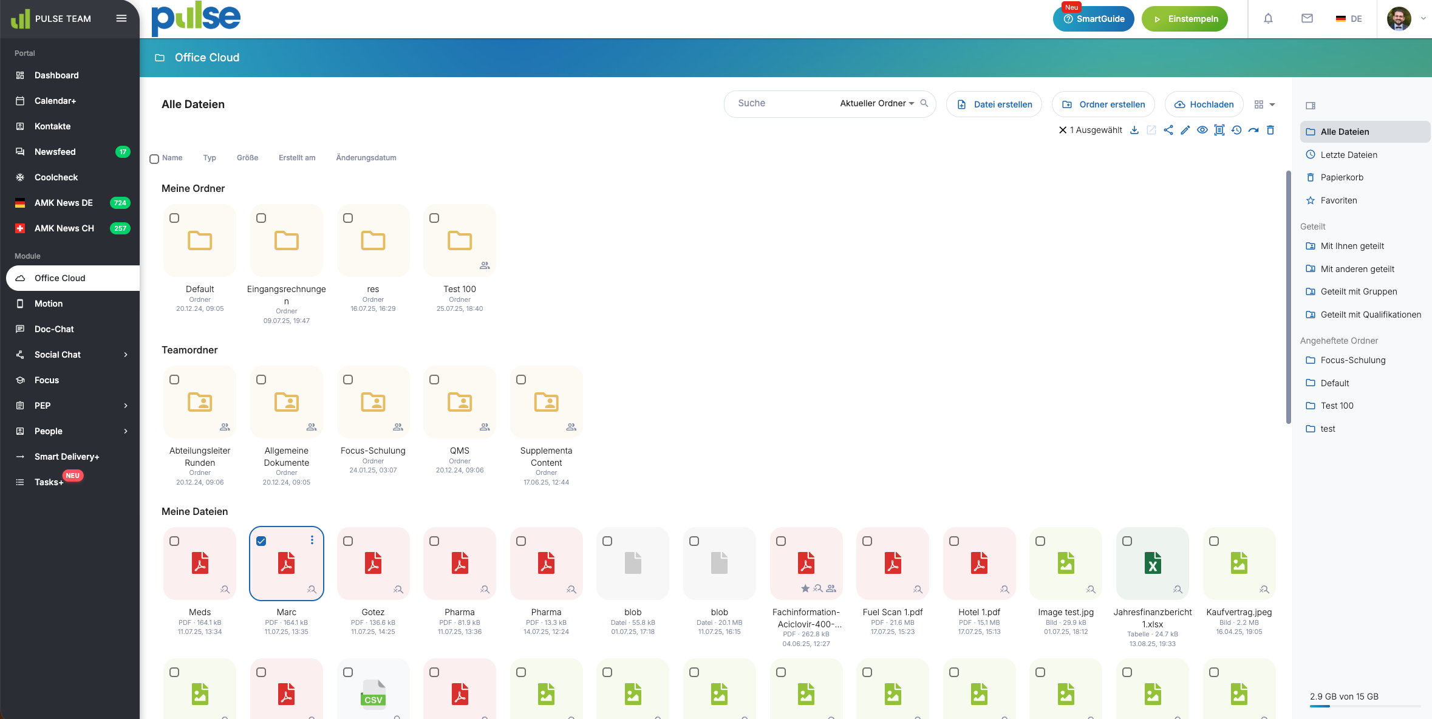The height and width of the screenshot is (719, 1432).
Task: Go to Newsfeed in the sidebar
Action: point(55,152)
